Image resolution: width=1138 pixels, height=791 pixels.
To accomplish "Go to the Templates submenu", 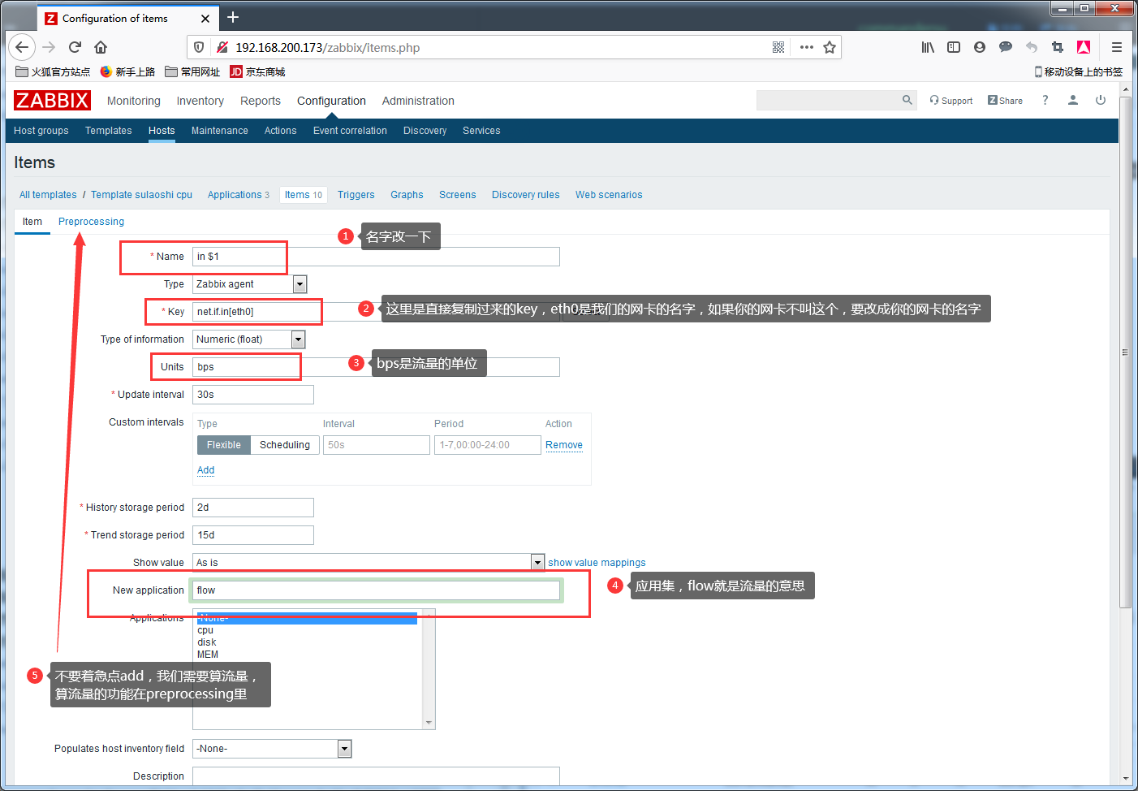I will [108, 131].
